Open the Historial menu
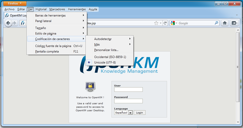Viewport: 243px width, 128px height. point(41,9)
